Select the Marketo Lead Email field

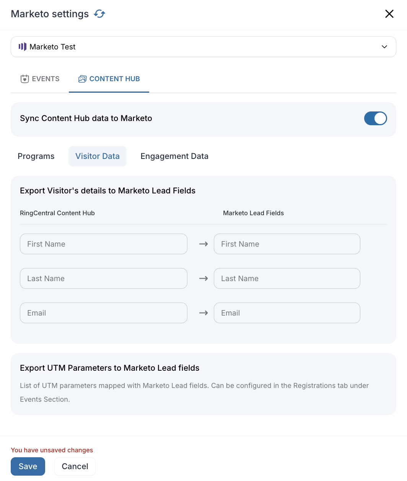pos(287,313)
